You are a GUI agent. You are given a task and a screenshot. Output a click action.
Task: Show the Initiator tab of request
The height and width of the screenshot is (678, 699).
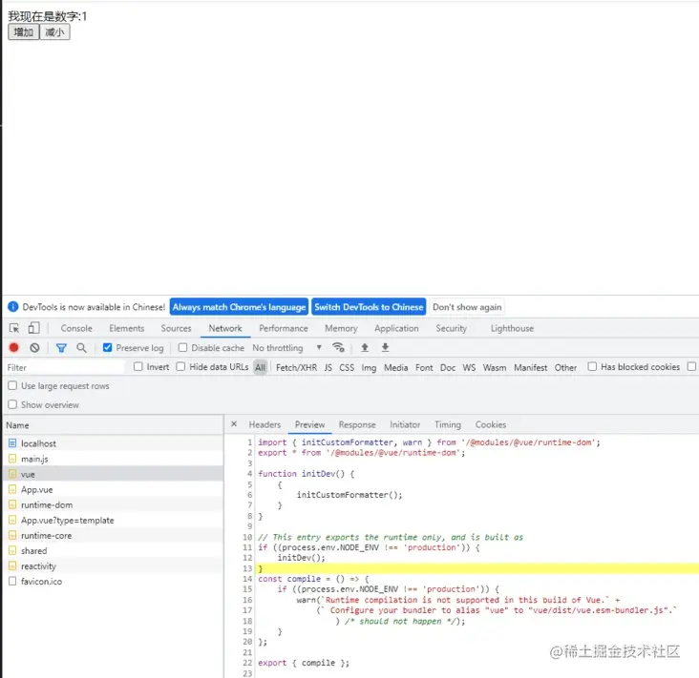405,424
